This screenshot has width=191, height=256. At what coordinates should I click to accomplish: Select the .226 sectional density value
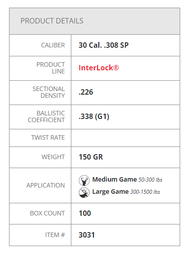coord(86,92)
